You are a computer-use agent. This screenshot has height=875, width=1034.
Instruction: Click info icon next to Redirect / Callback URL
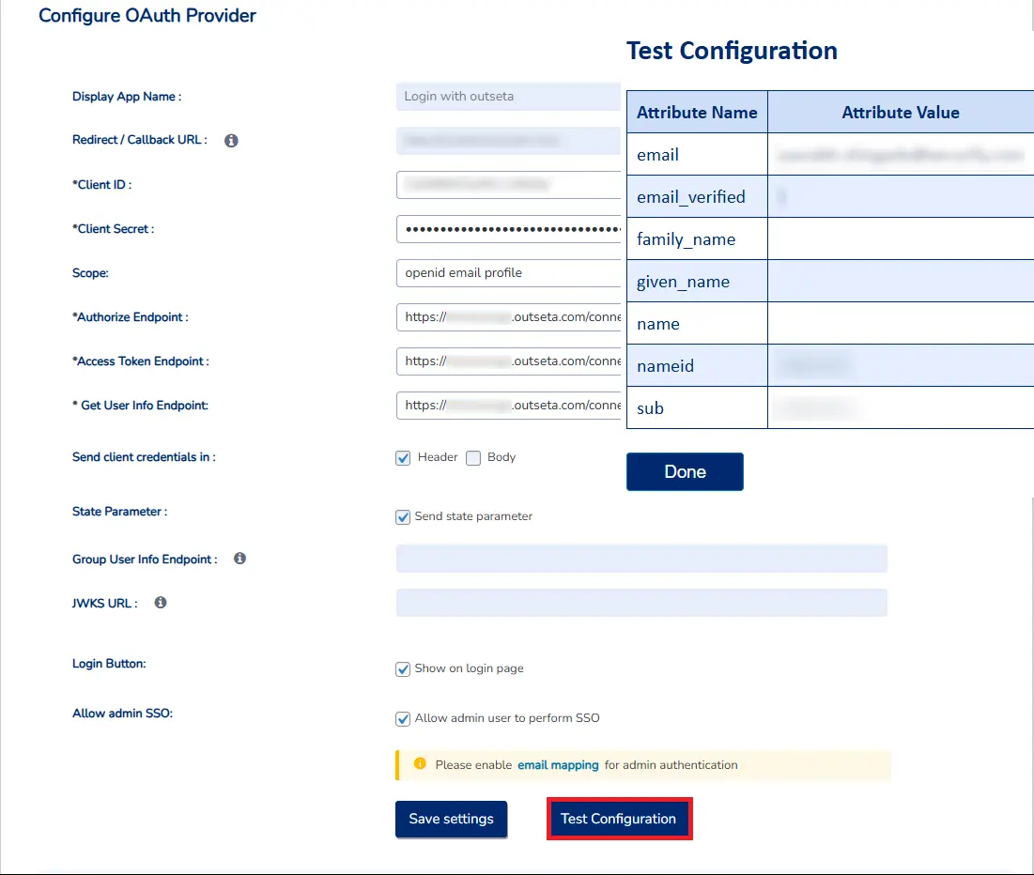pos(231,141)
